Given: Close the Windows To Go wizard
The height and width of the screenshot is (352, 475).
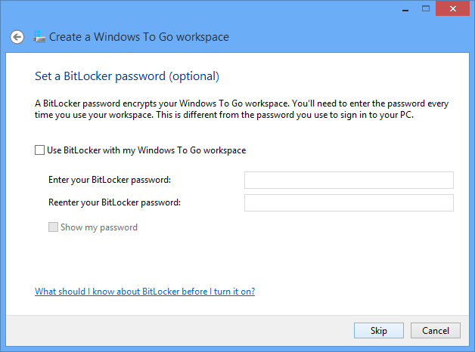Looking at the screenshot, I should point(452,8).
